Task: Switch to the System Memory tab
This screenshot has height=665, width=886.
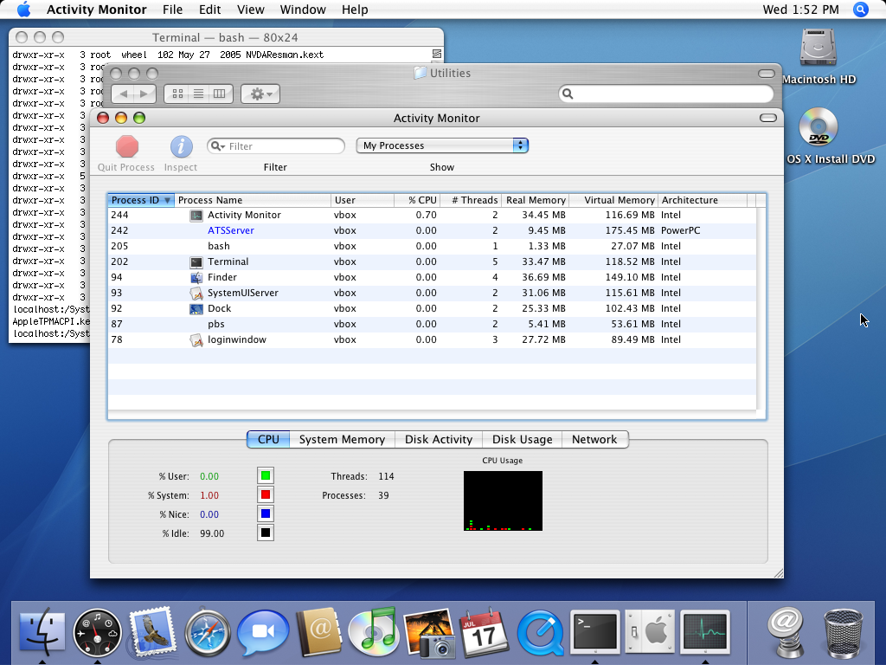Action: click(x=342, y=439)
